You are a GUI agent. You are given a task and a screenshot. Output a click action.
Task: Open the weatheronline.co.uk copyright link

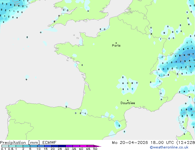pos(173,148)
